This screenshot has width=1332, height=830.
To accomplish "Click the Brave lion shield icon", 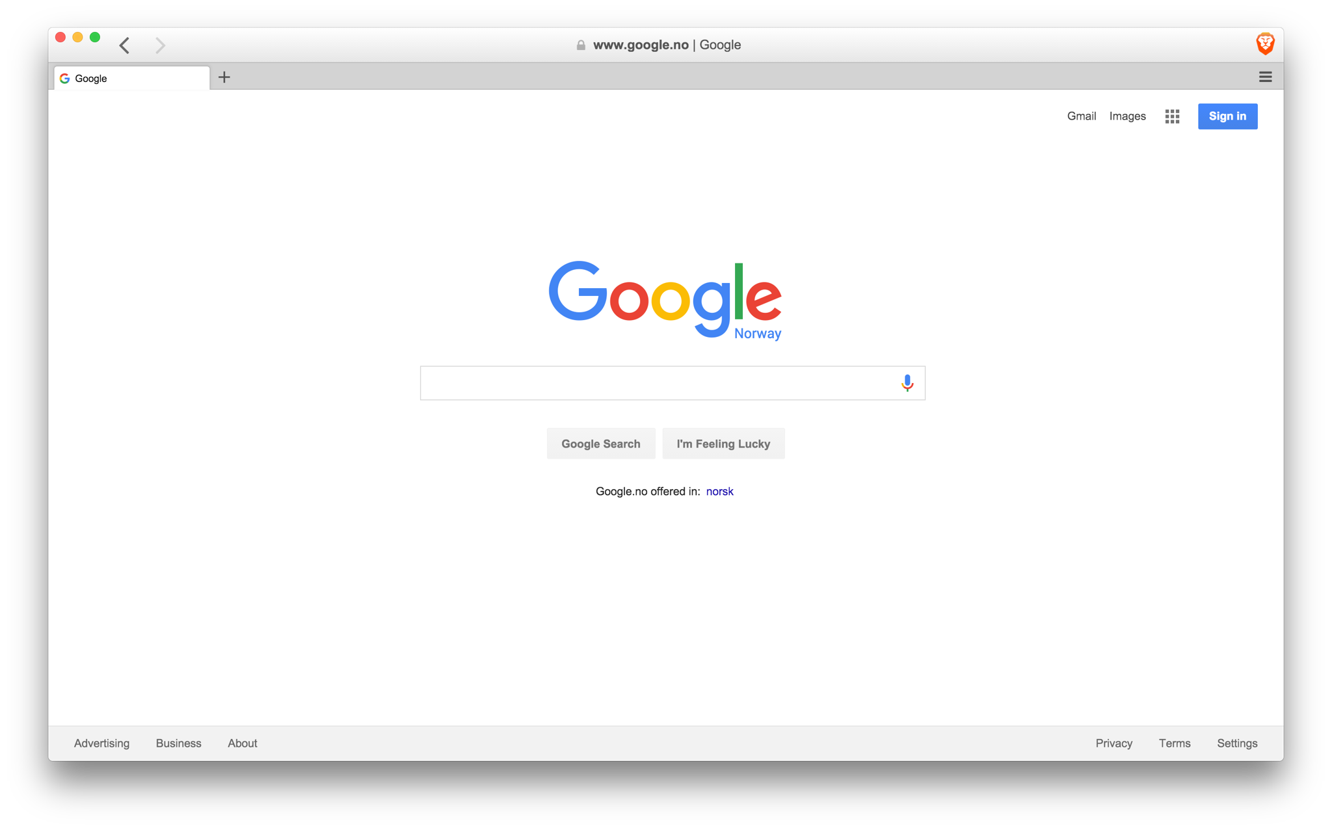I will pyautogui.click(x=1264, y=44).
